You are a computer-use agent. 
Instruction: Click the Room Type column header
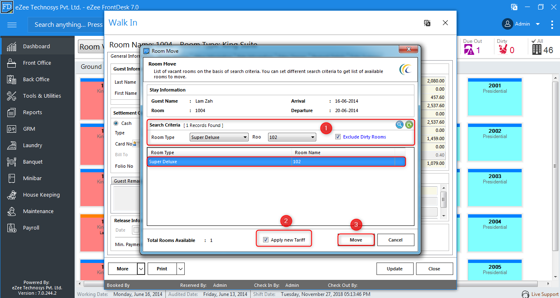219,153
